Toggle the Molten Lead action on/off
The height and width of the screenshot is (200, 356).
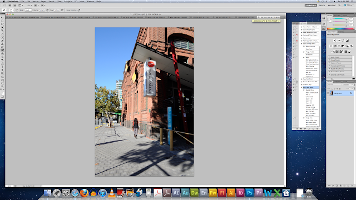coord(294,38)
